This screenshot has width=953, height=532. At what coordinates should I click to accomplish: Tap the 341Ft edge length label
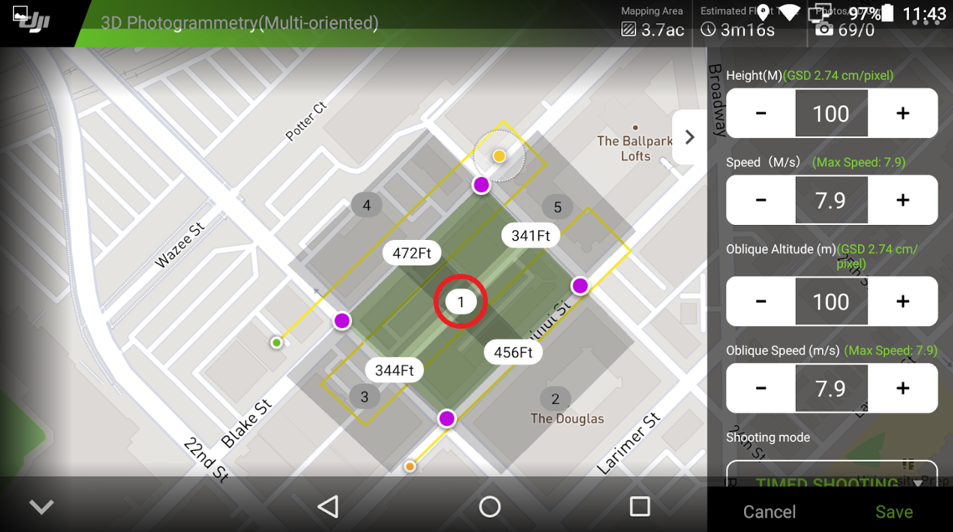[x=530, y=235]
